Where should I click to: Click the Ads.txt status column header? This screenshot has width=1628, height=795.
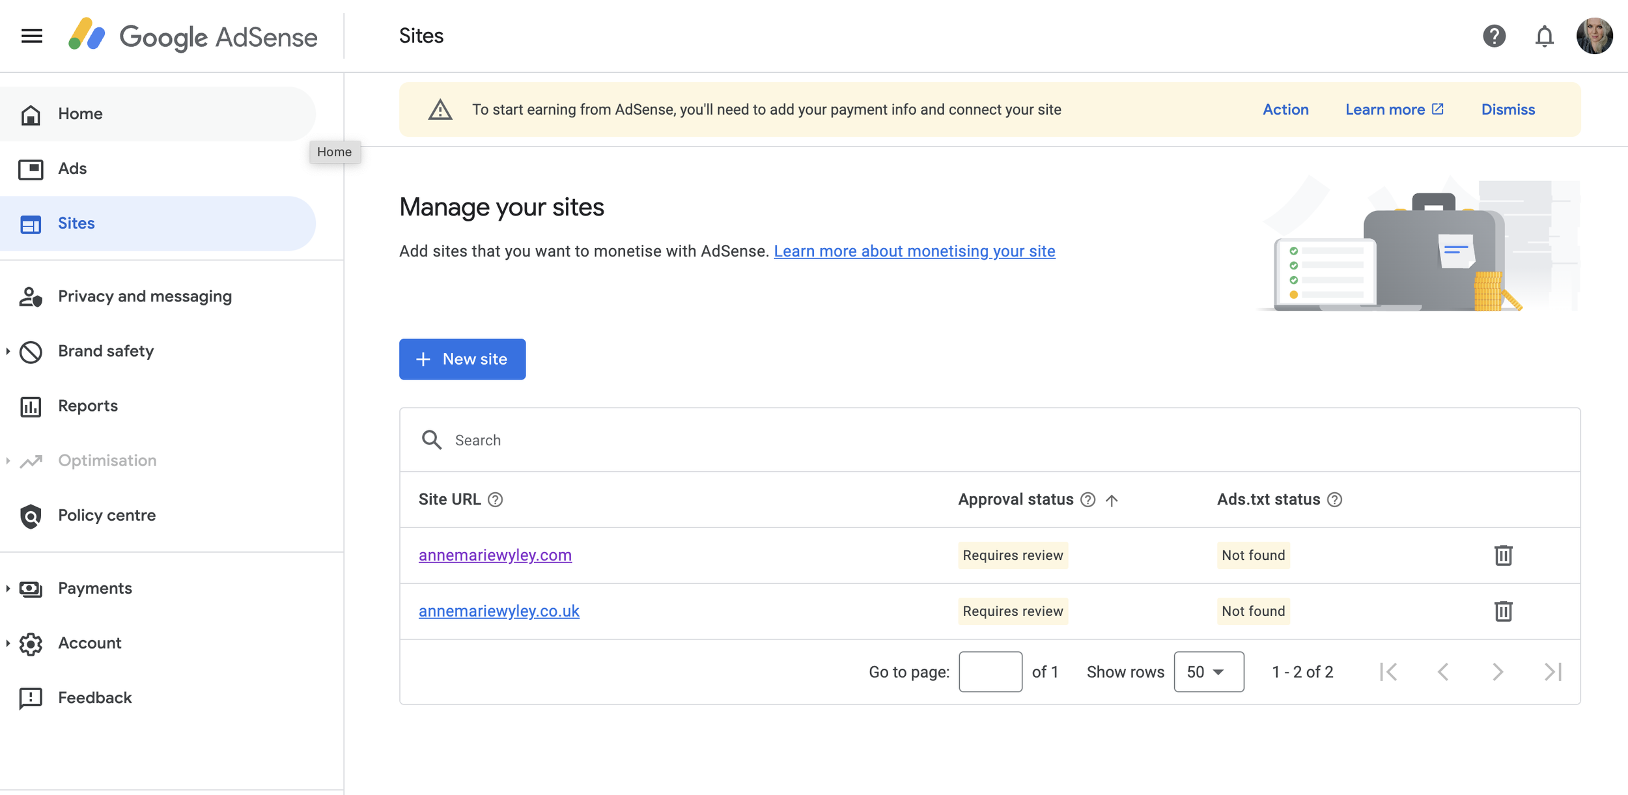(1269, 499)
